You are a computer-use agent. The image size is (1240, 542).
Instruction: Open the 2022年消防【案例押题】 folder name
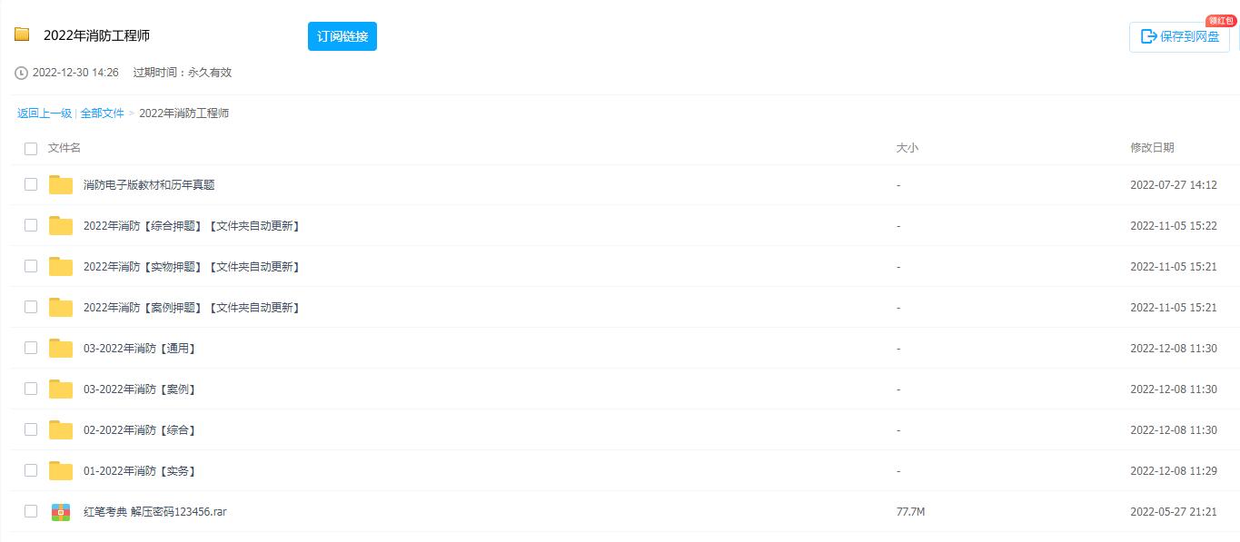(x=192, y=308)
